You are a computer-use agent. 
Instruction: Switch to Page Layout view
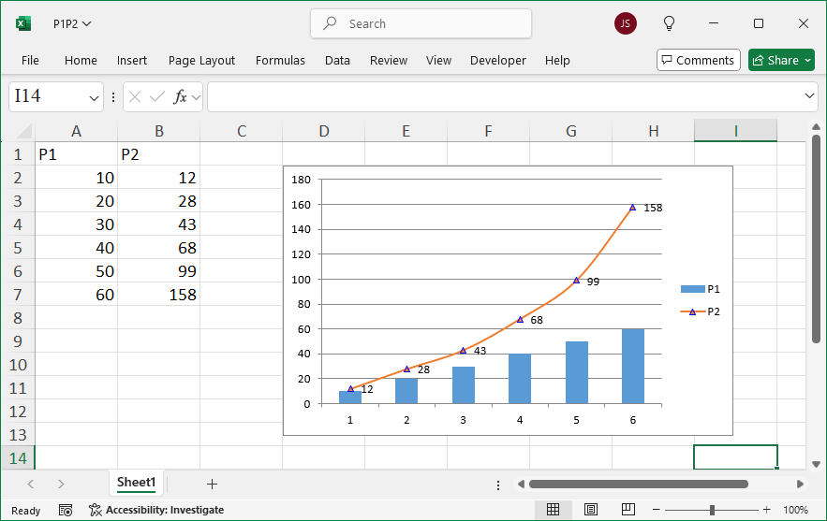tap(591, 510)
